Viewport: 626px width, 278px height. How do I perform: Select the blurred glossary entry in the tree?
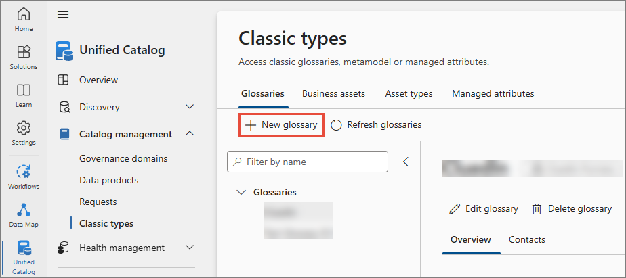point(298,221)
